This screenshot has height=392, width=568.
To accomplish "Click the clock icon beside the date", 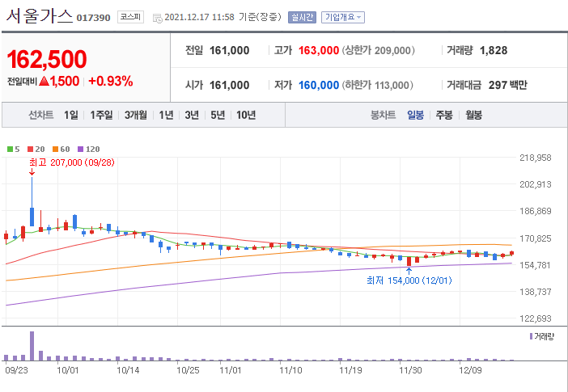I will tap(157, 18).
